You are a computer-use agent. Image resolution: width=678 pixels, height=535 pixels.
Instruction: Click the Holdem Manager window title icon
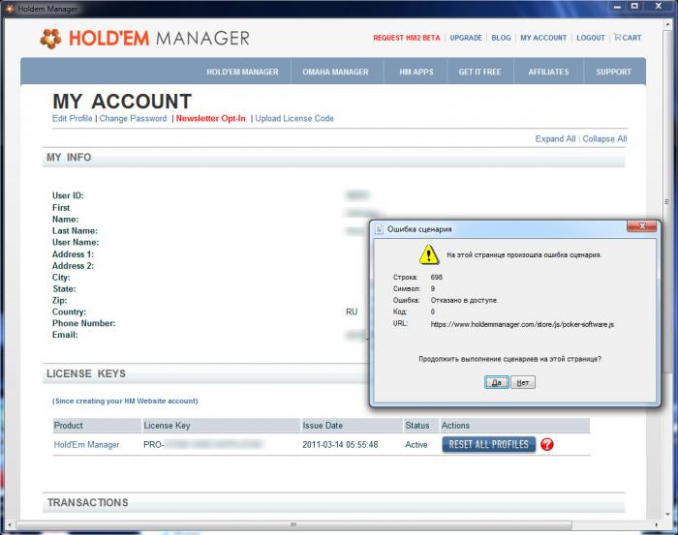click(9, 8)
